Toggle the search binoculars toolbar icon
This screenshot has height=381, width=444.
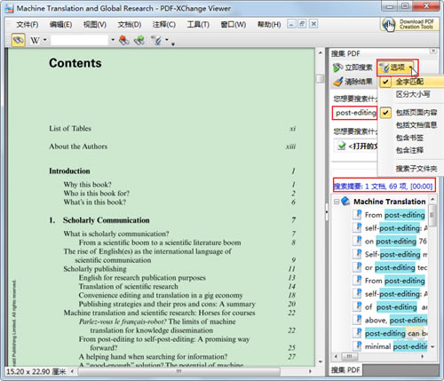[19, 40]
